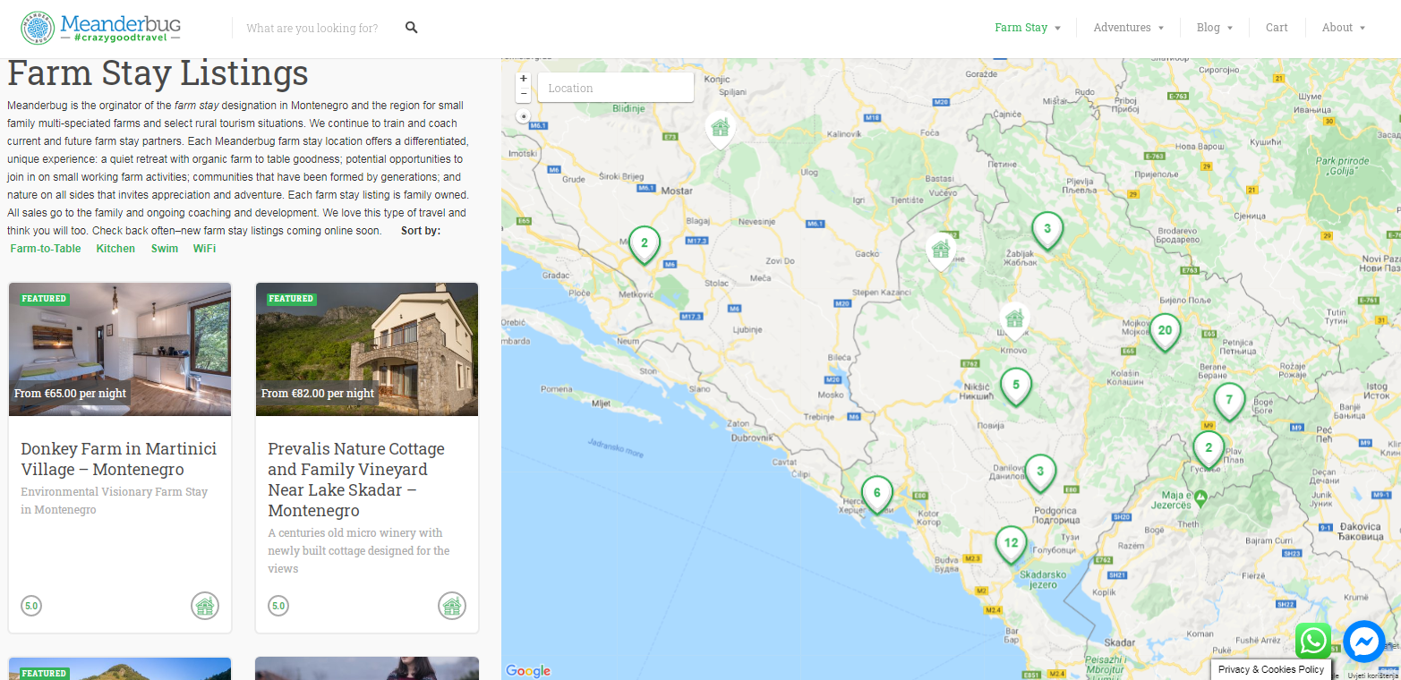Expand the About menu

(x=1344, y=28)
